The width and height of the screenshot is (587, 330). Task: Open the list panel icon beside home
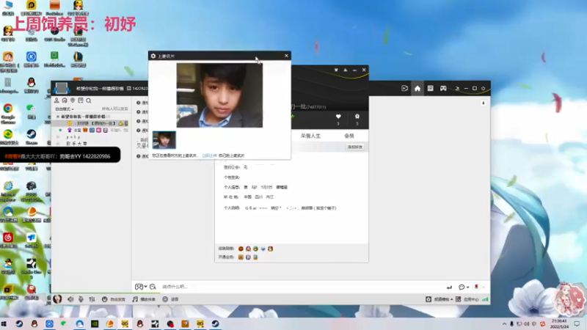tap(430, 88)
